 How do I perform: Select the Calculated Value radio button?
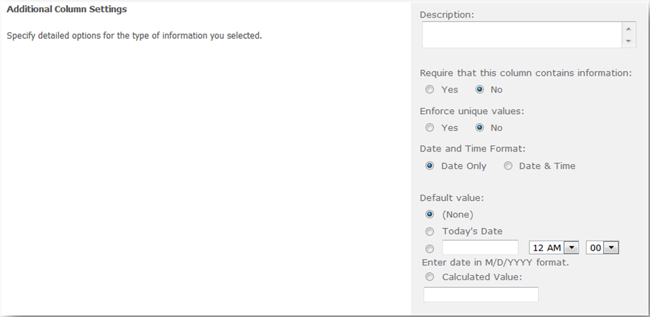click(430, 277)
